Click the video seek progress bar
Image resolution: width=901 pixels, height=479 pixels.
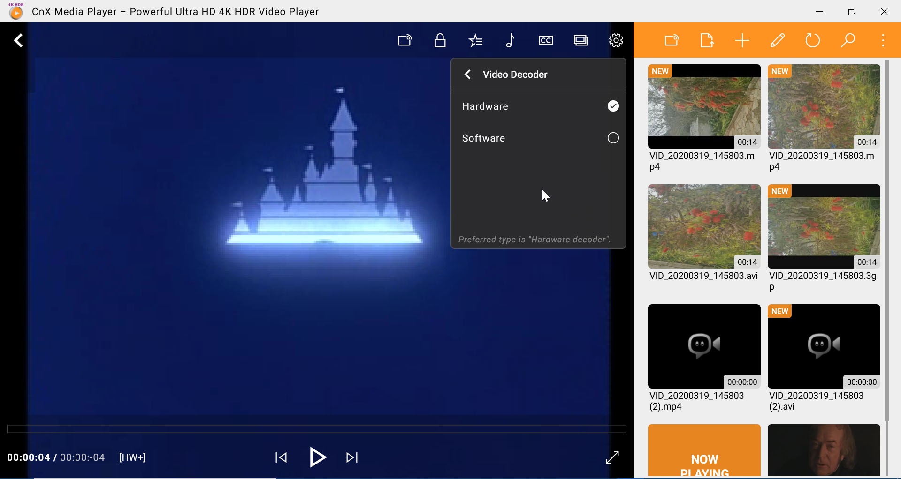click(317, 429)
